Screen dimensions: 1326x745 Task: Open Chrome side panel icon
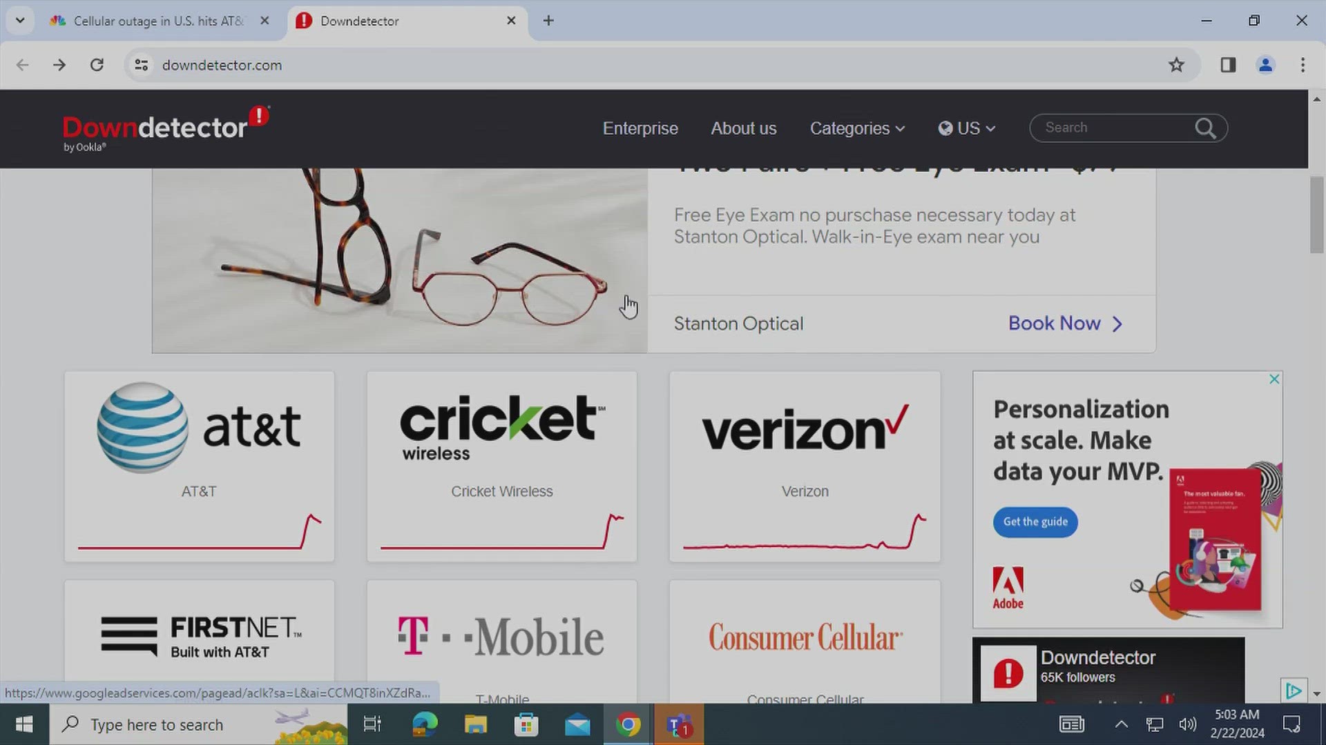(x=1228, y=65)
